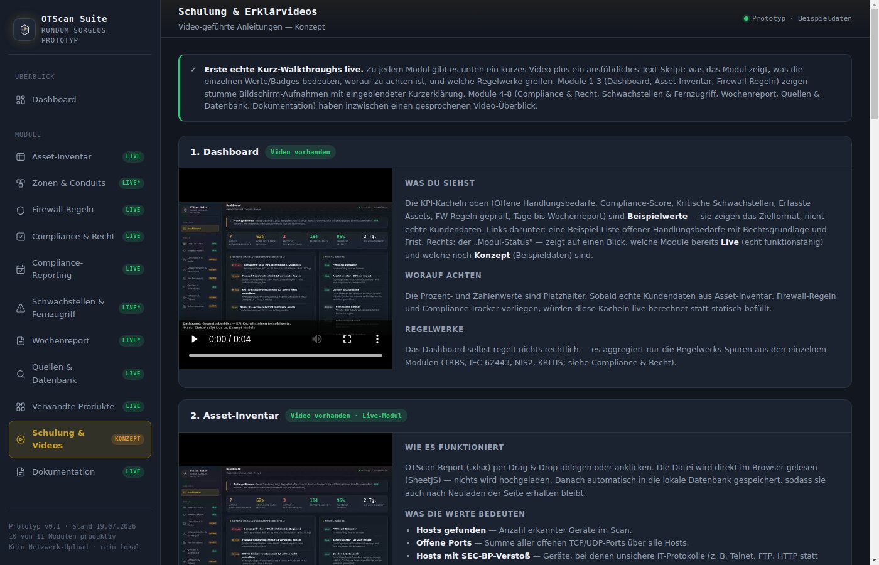Select the Zonen & Conduits icon
The width and height of the screenshot is (879, 565).
21,183
